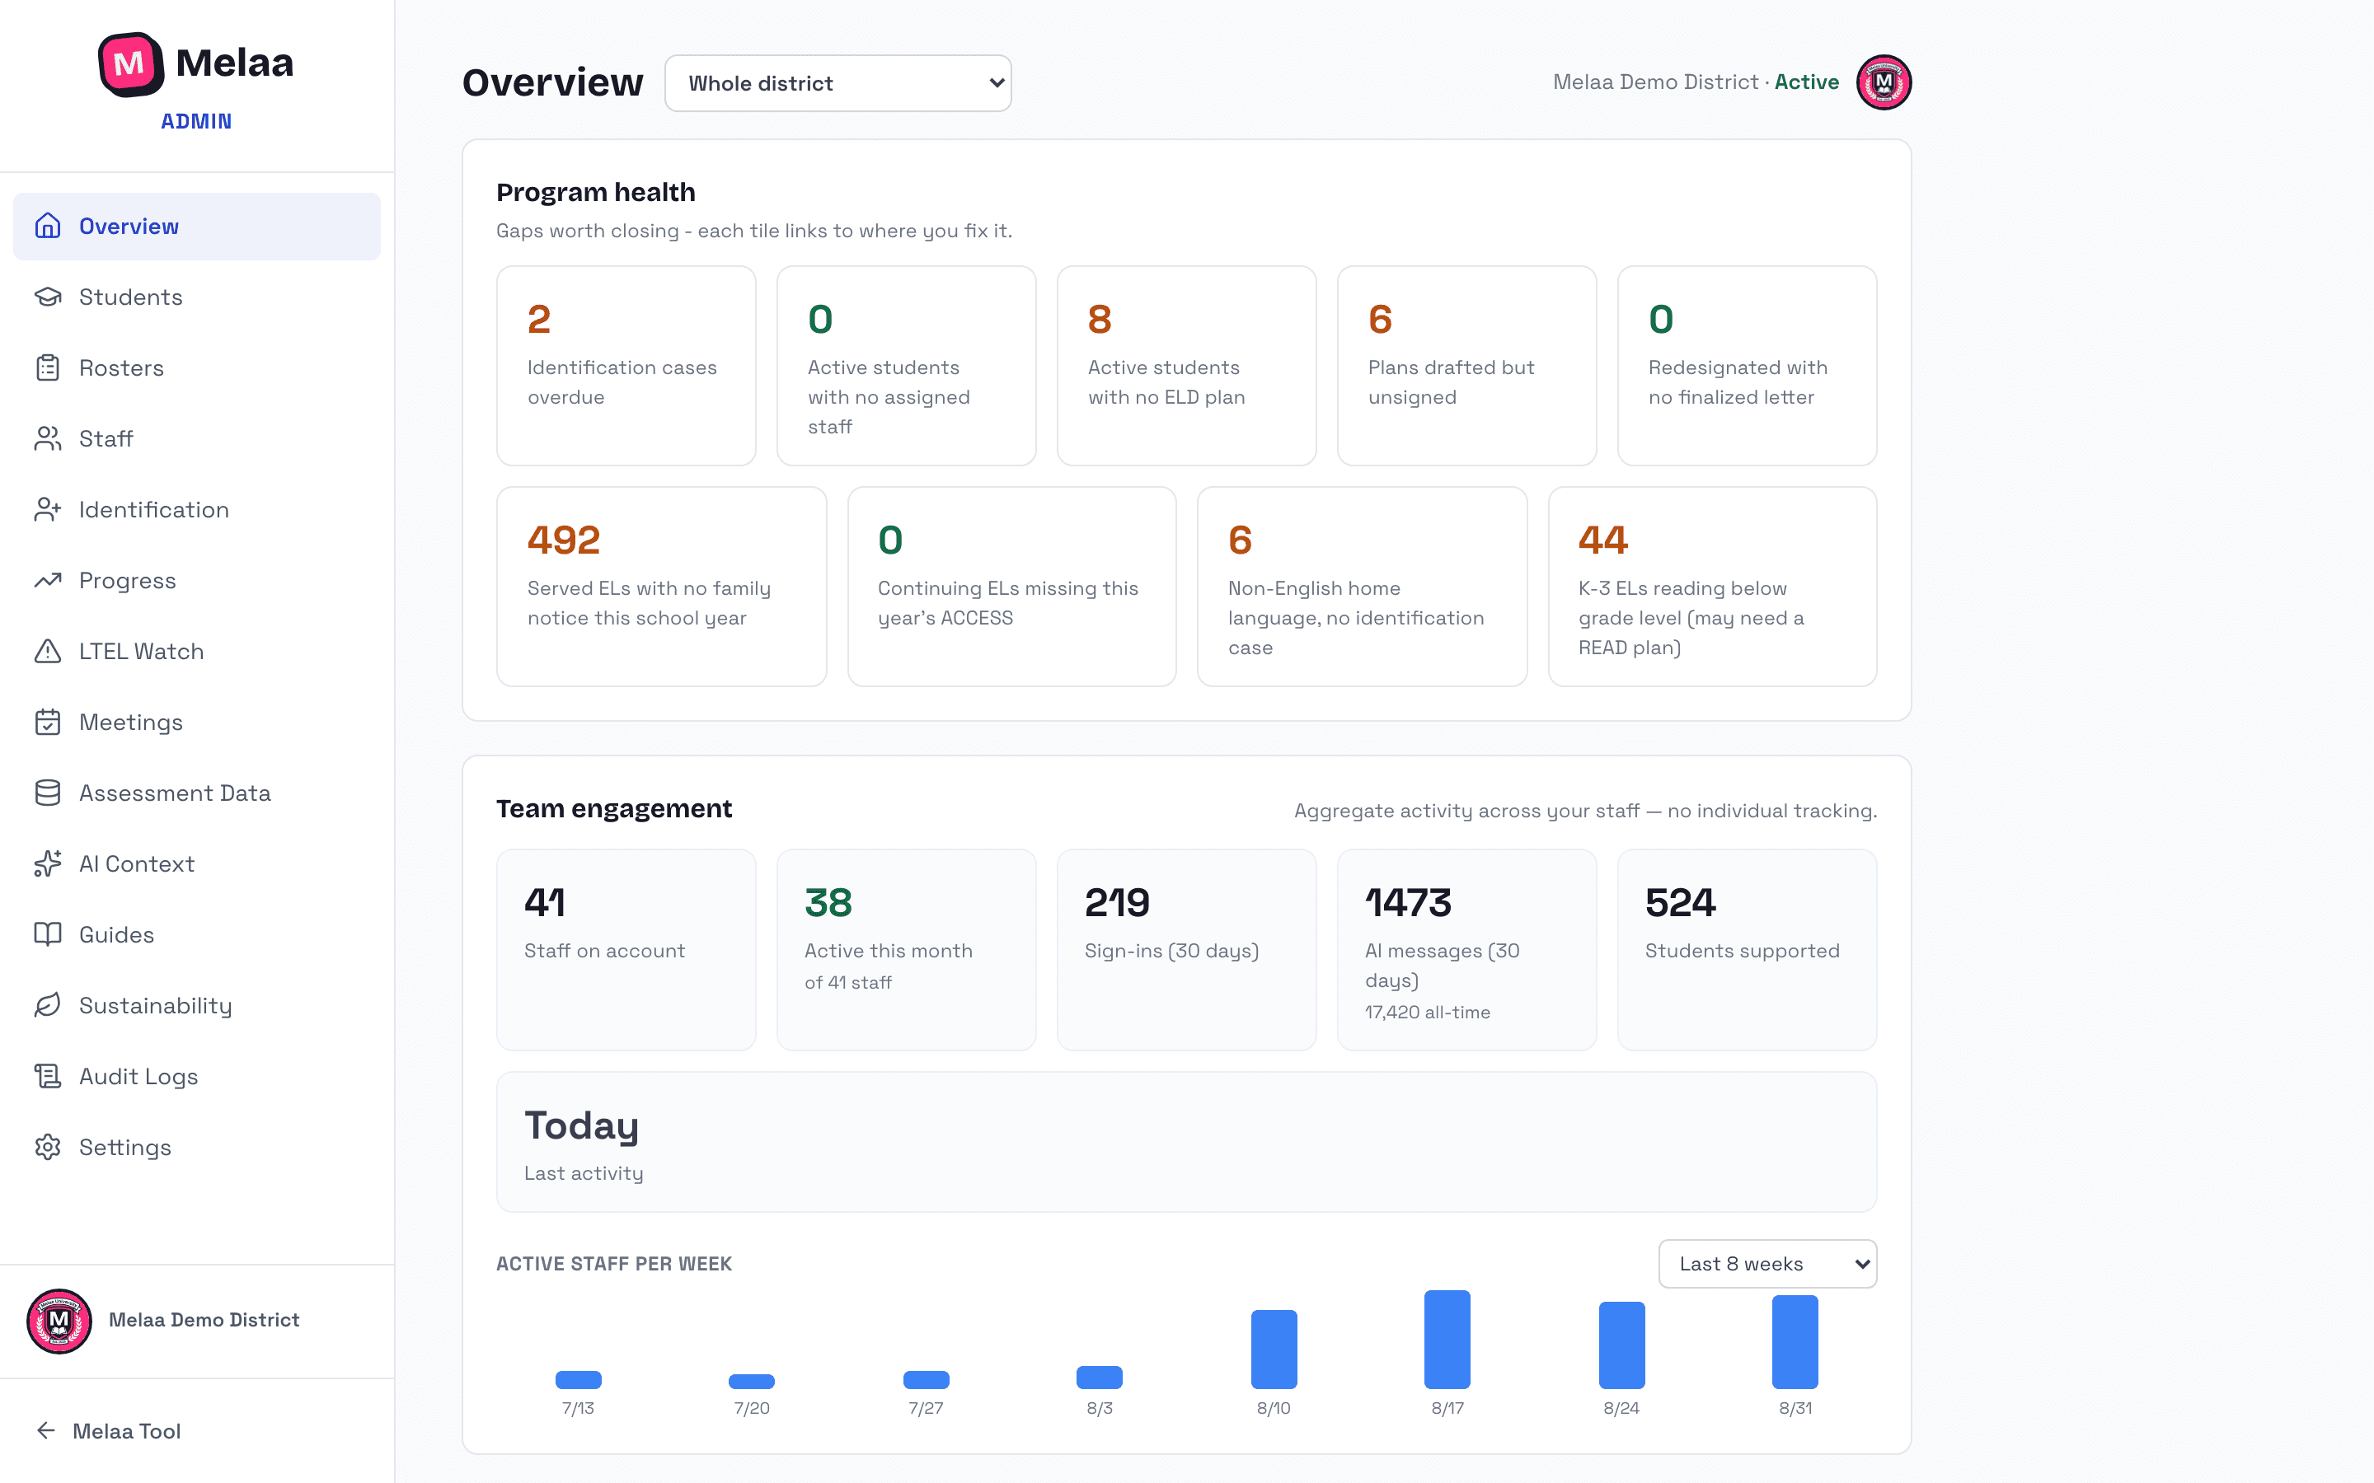Click the Assessment Data database icon
Viewport: 2374px width, 1483px height.
coord(47,793)
